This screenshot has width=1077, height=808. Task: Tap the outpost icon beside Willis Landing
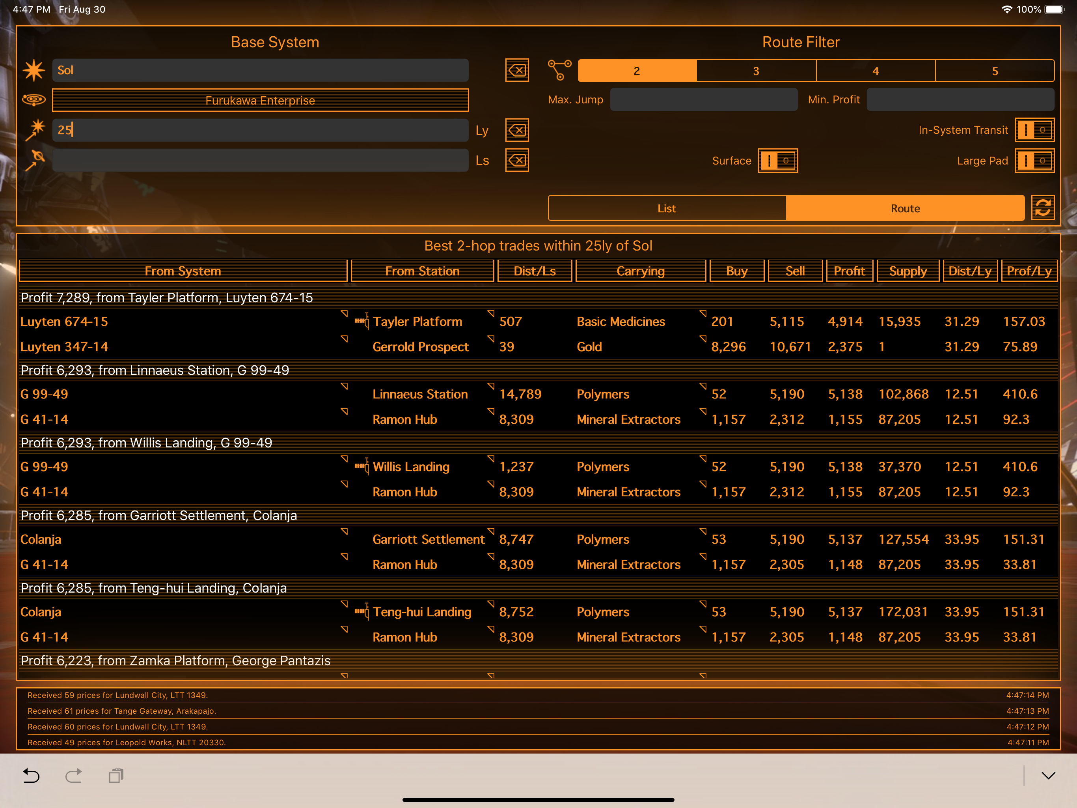tap(362, 466)
